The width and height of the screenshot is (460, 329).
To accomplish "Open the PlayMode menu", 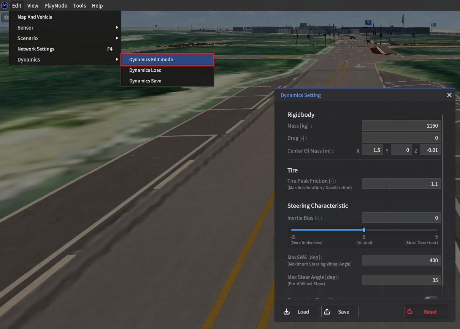I will pyautogui.click(x=56, y=6).
